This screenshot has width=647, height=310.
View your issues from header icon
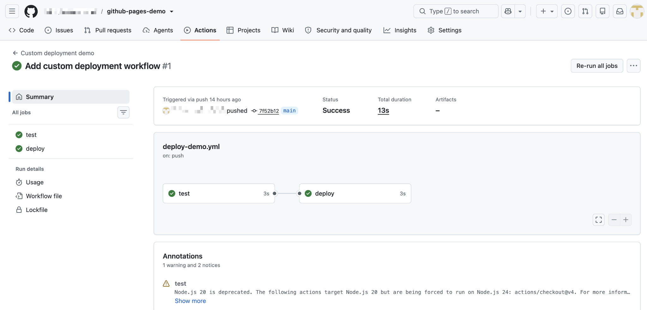point(568,11)
